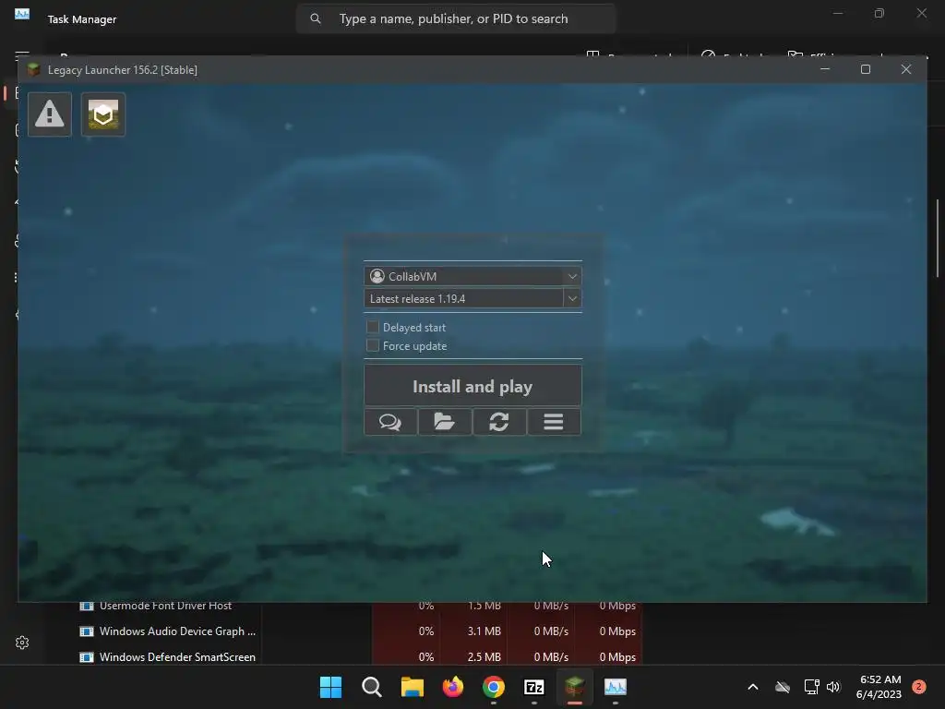This screenshot has height=709, width=945.
Task: Launch Firefox from the taskbar
Action: tap(453, 687)
